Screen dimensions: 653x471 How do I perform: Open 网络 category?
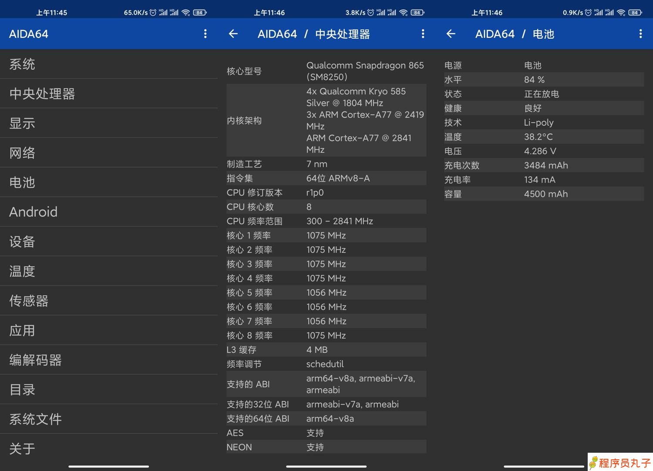[x=109, y=153]
